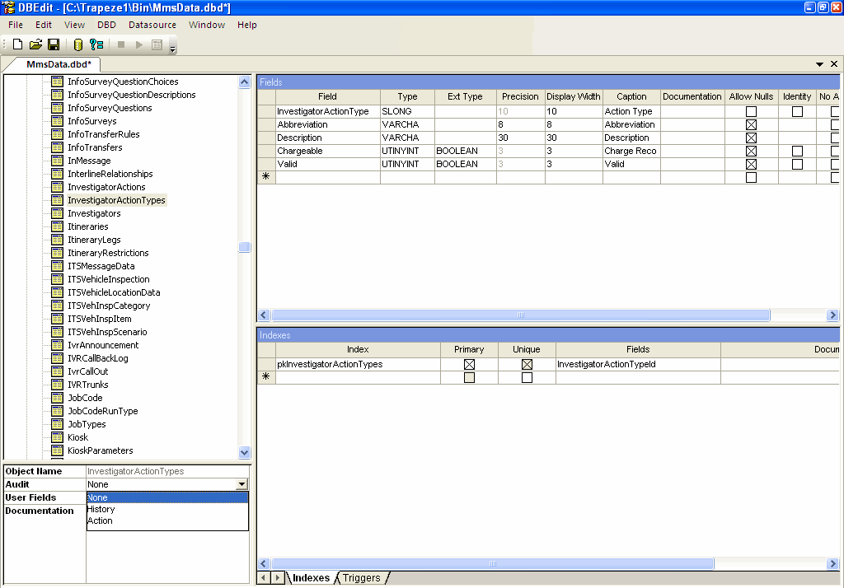Check Identity for the InvestigatorActionType field
This screenshot has height=588, width=844.
[x=796, y=111]
